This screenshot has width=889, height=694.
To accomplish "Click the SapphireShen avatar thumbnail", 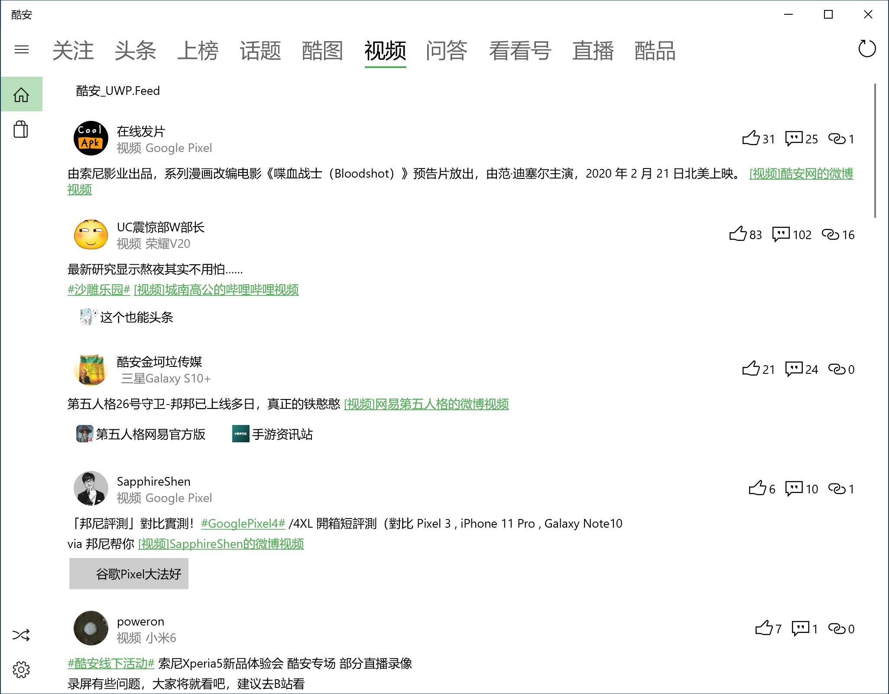I will (91, 488).
